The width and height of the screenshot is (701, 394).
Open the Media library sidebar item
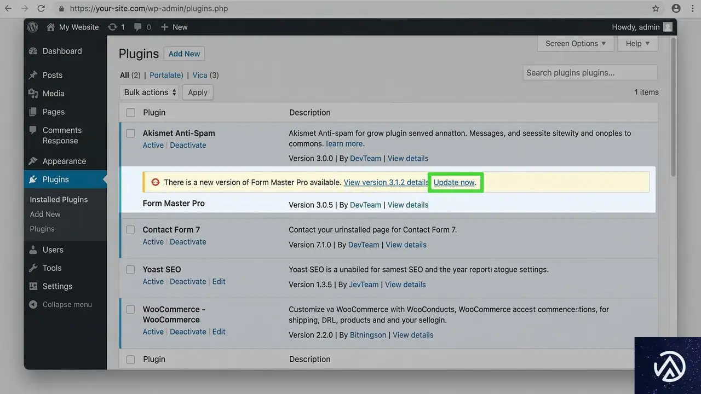tap(53, 94)
